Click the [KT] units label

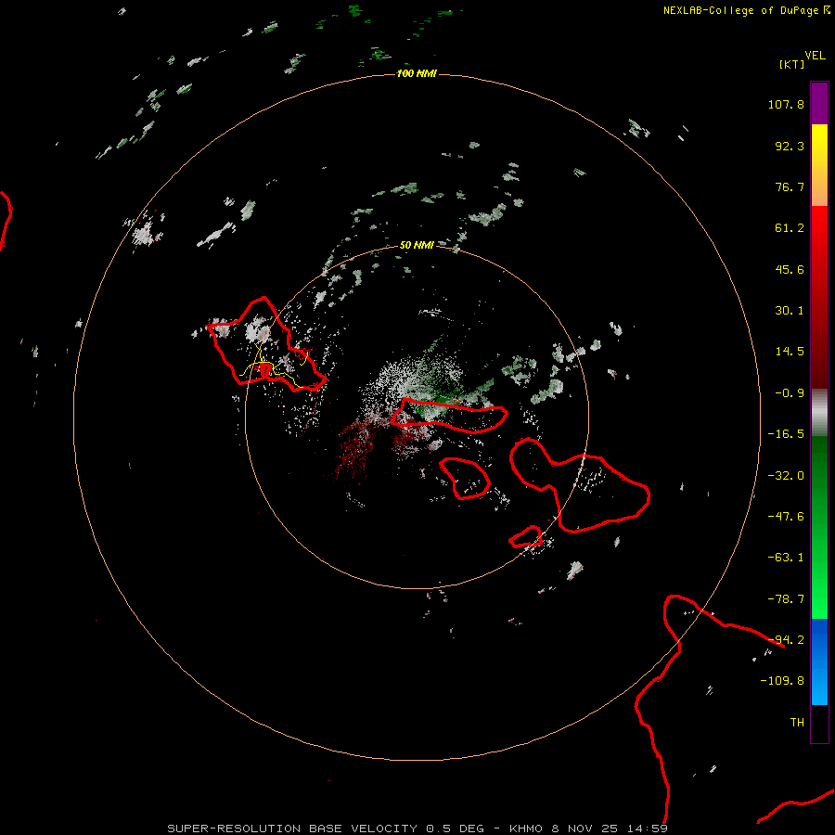coord(792,64)
